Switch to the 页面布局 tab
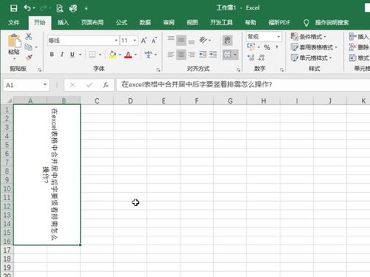Screen dimensions: 370x277 pyautogui.click(x=92, y=23)
